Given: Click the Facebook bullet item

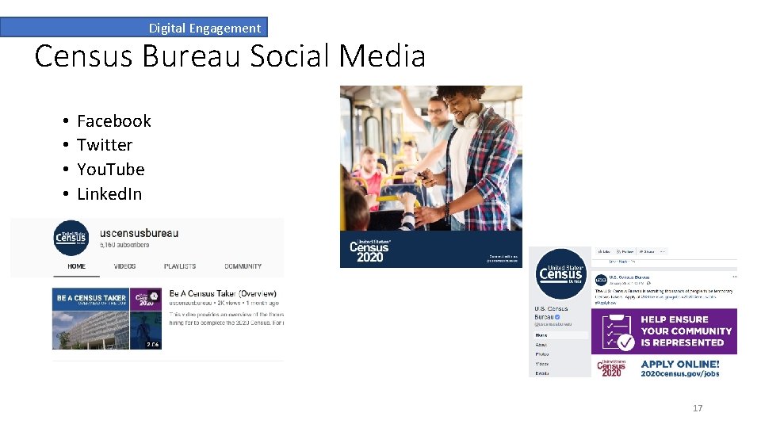Looking at the screenshot, I should 114,120.
